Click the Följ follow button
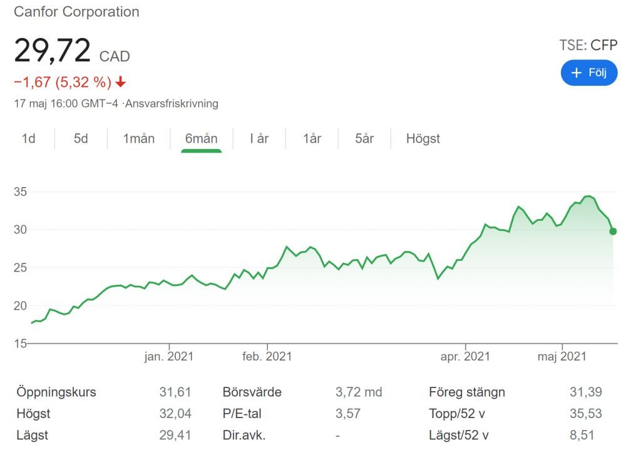Image resolution: width=641 pixels, height=465 pixels. tap(588, 73)
